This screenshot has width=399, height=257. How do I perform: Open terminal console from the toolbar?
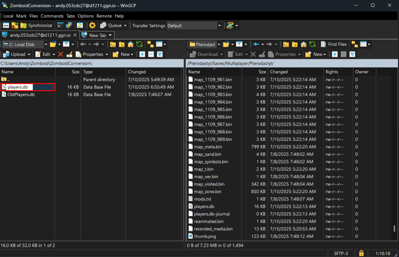tap(60, 25)
